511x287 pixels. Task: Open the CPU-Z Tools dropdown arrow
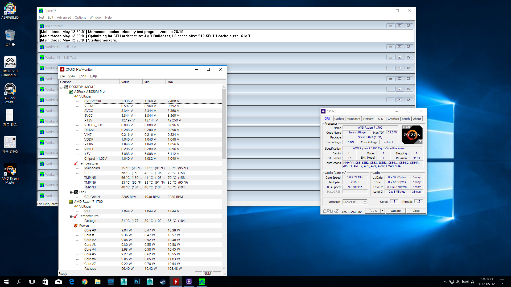382,211
